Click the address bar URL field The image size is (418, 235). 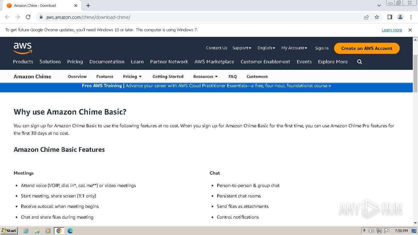pos(202,17)
